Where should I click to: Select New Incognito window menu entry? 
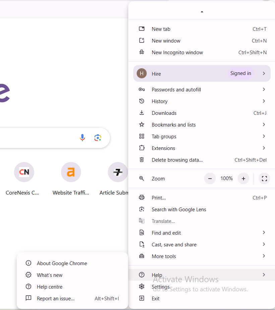click(202, 52)
